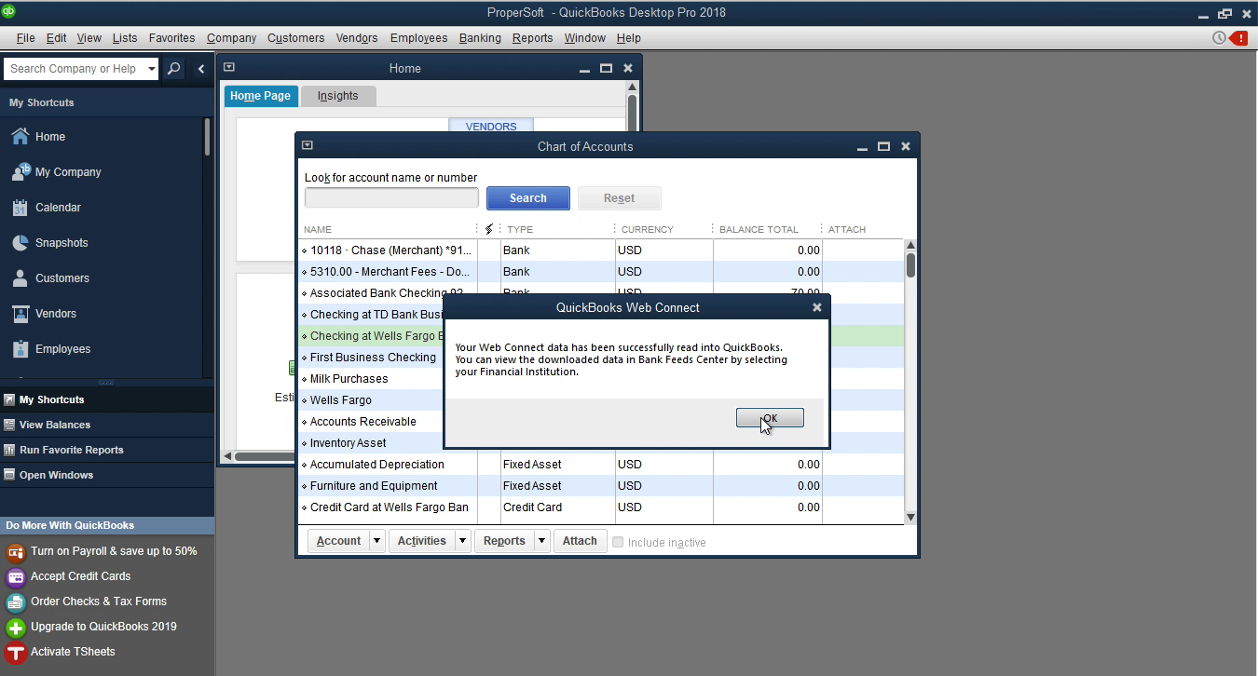Click Upgrade to QuickBooks 2019
This screenshot has height=676, width=1258.
[103, 627]
